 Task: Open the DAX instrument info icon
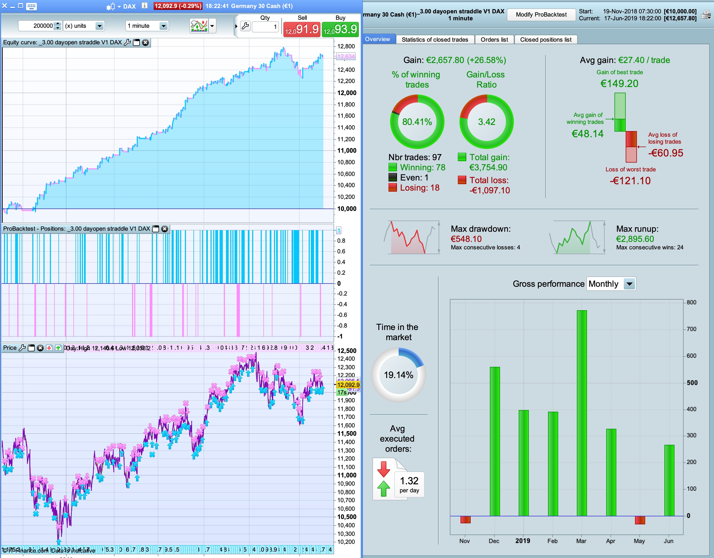coord(145,6)
